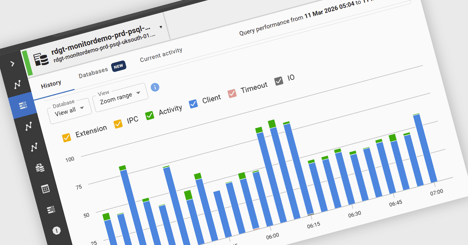Click the 06:15 time axis label
Image resolution: width=468 pixels, height=245 pixels.
pyautogui.click(x=314, y=225)
